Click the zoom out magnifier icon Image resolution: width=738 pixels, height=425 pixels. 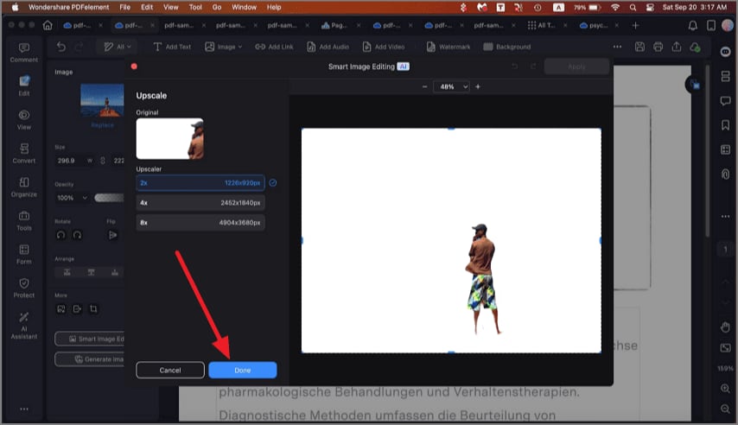[x=725, y=409]
